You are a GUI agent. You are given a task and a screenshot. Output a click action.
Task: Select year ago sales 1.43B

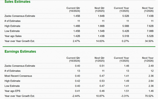[x=101, y=36]
